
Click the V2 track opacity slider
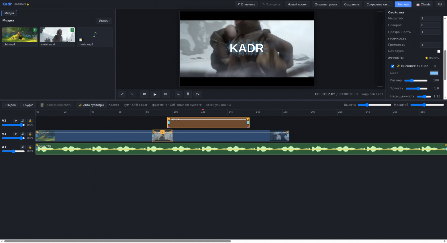click(x=13, y=125)
